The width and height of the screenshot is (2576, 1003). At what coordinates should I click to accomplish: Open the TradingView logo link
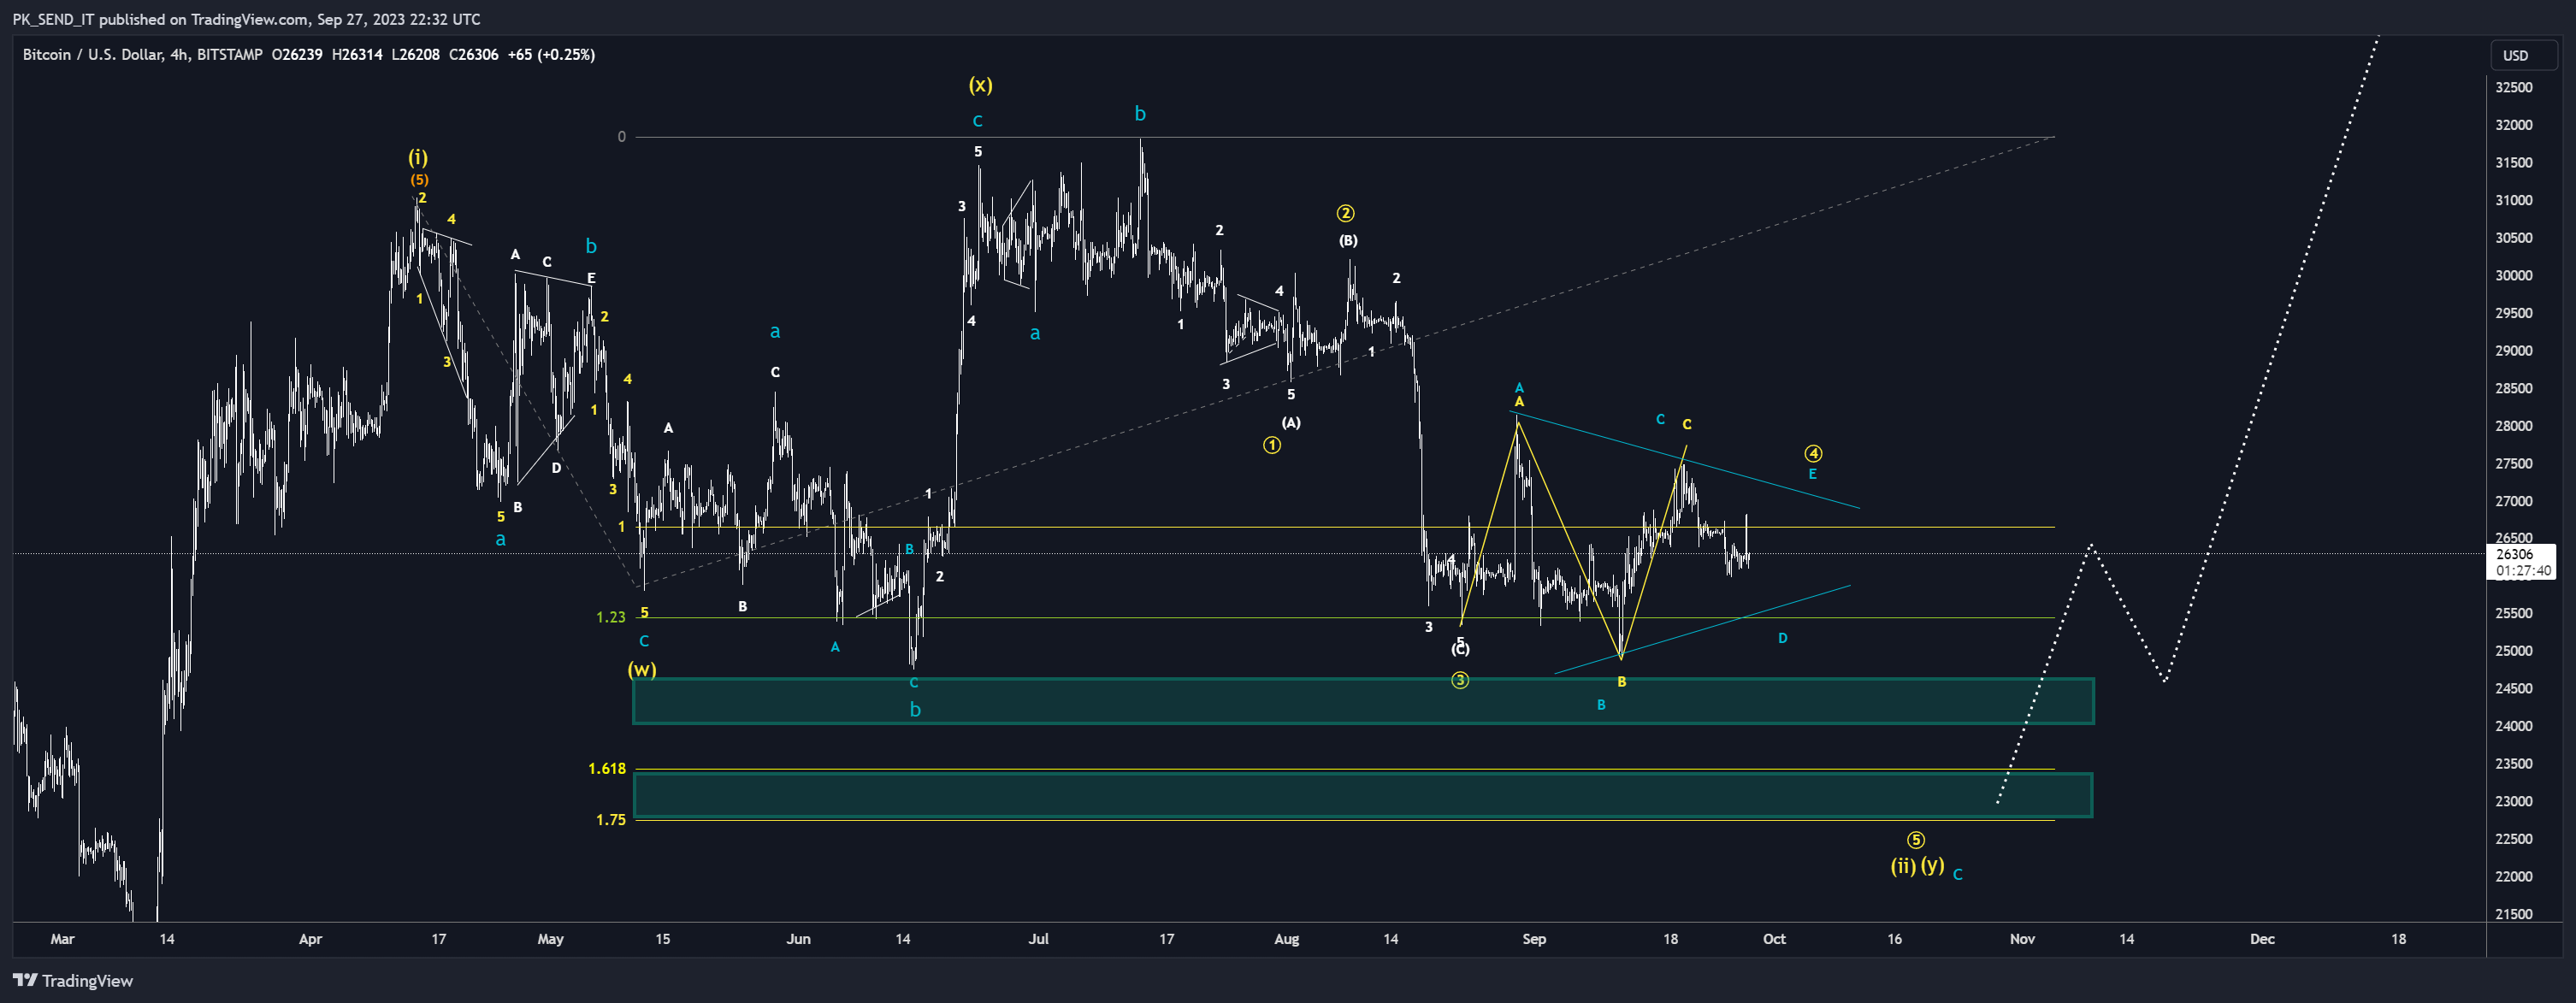(x=73, y=980)
